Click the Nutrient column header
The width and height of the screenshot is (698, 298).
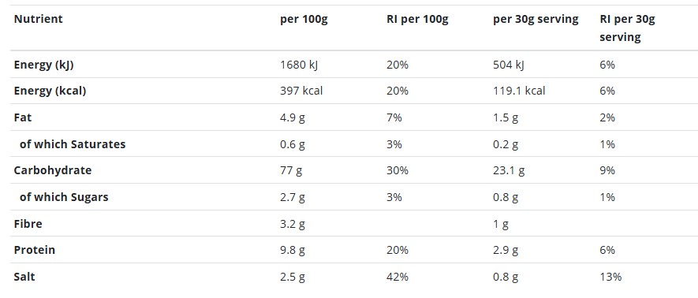tap(39, 19)
